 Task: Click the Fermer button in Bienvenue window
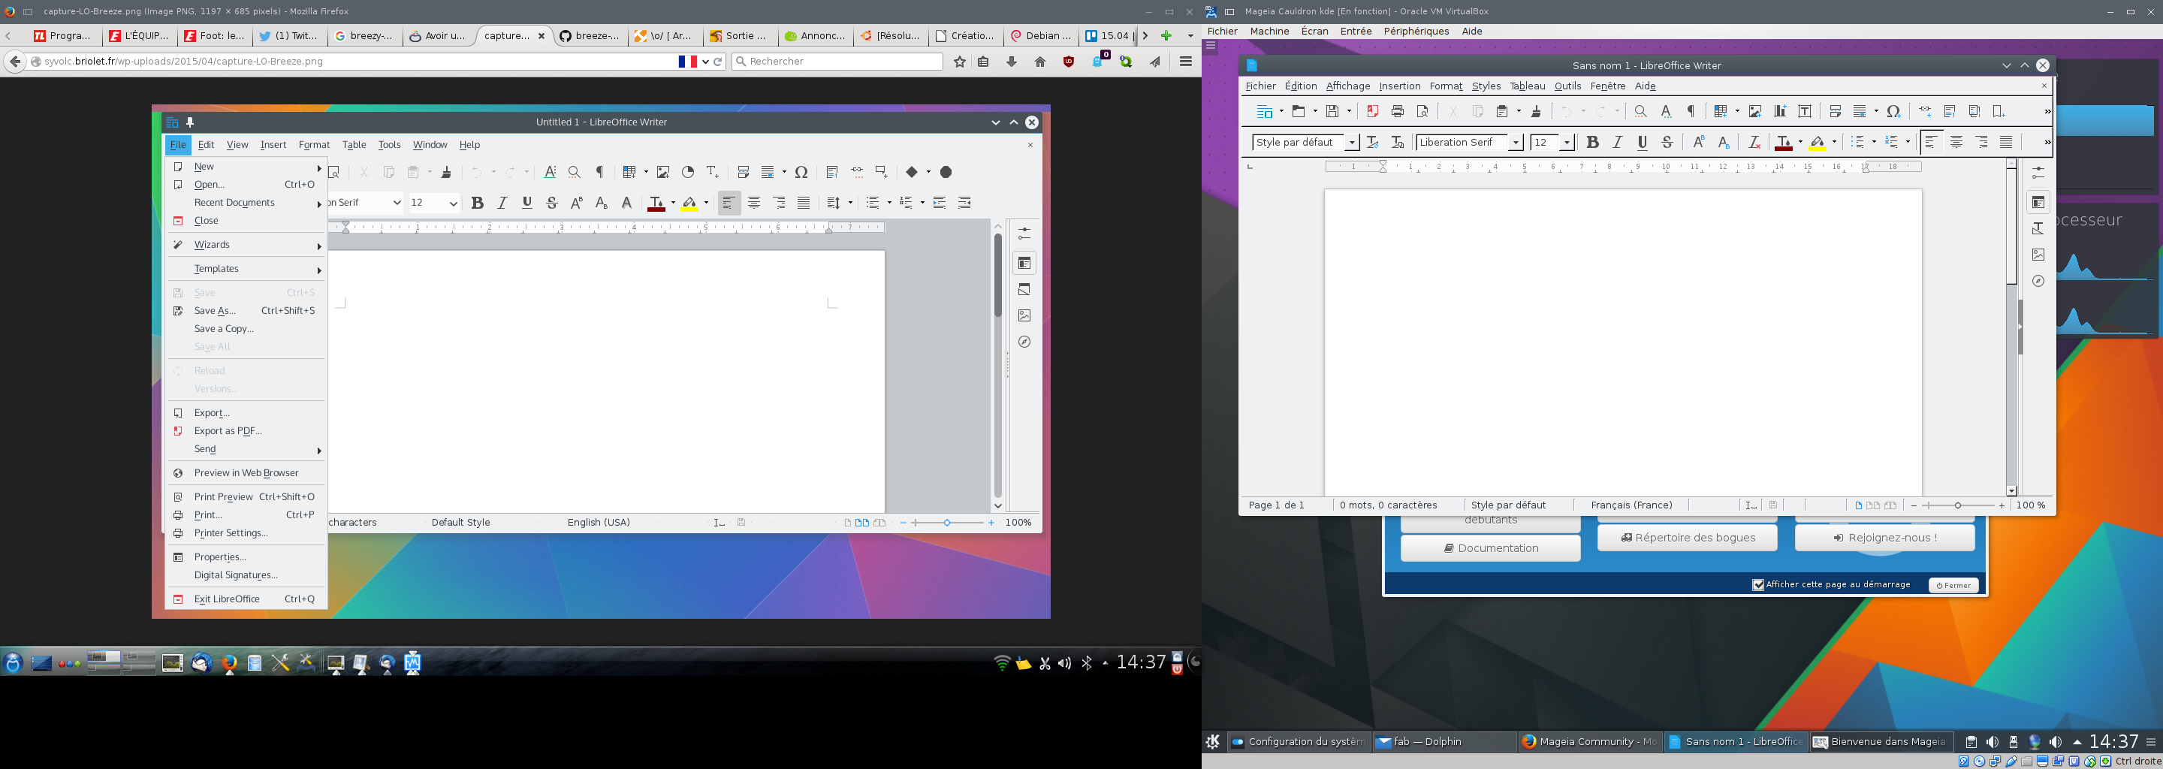pos(1953,585)
